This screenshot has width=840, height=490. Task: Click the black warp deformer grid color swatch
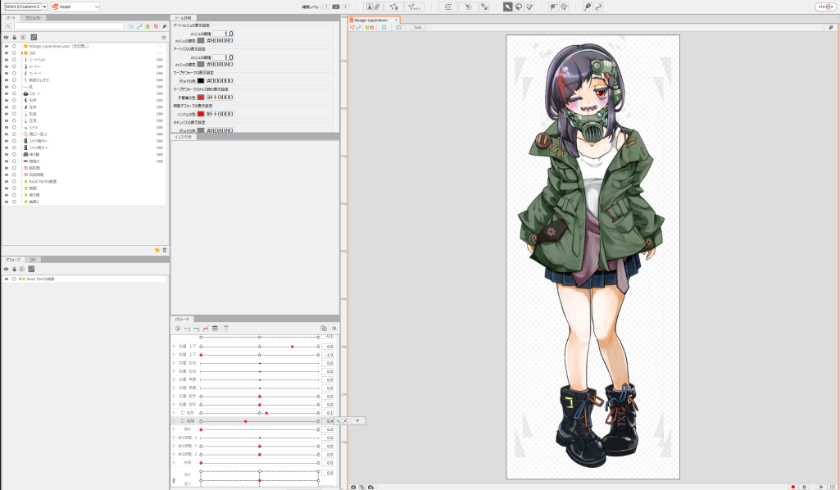[x=201, y=81]
